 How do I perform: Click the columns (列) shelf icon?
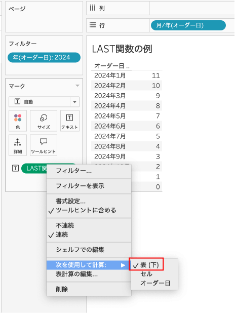(93, 8)
